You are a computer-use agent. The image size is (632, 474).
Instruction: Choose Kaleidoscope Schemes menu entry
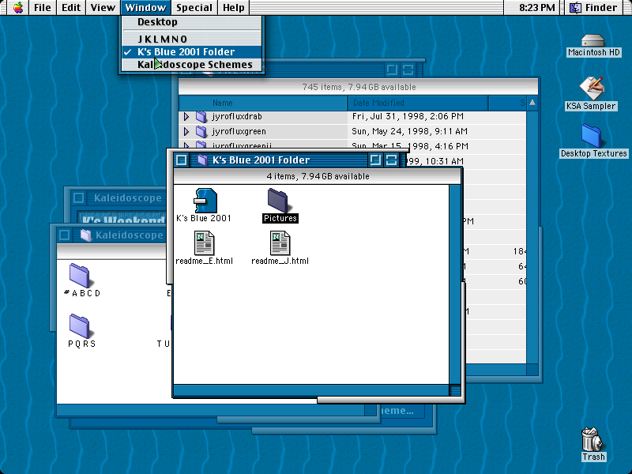coord(192,65)
